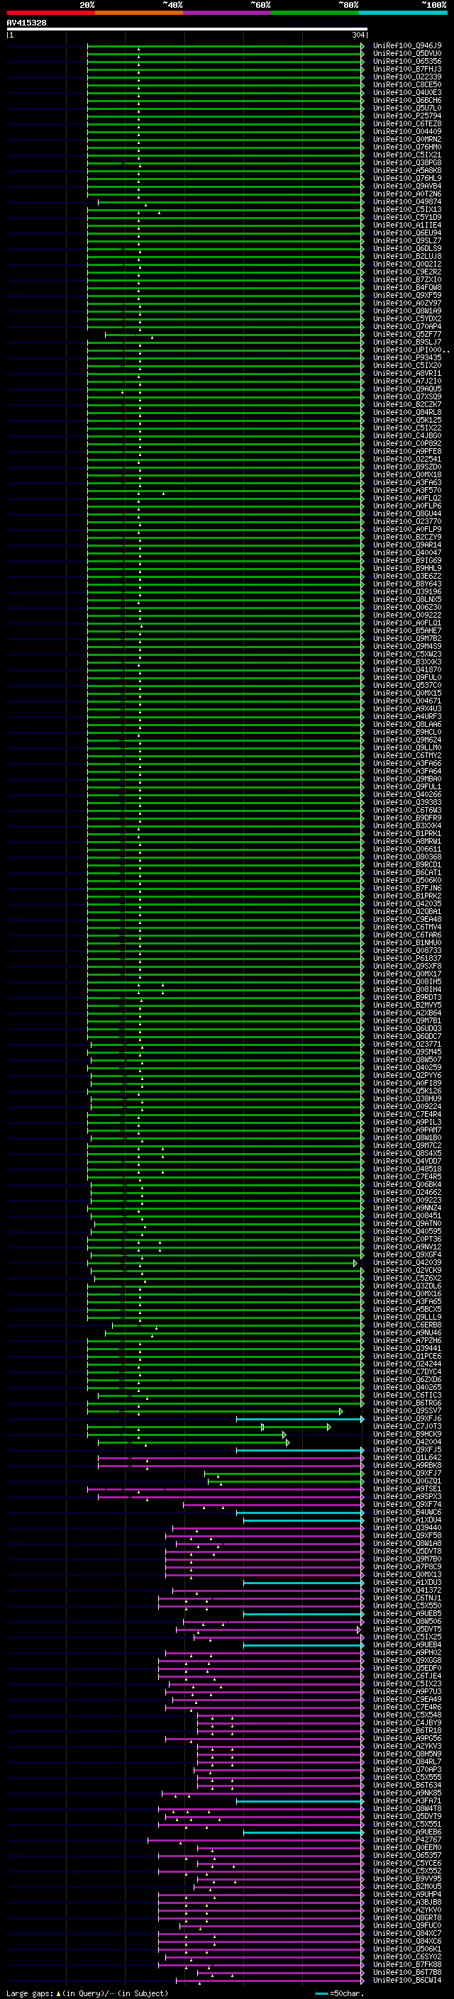Select hit label UniRef100_O04409
Image resolution: width=454 pixels, height=1999 pixels.
(x=407, y=131)
